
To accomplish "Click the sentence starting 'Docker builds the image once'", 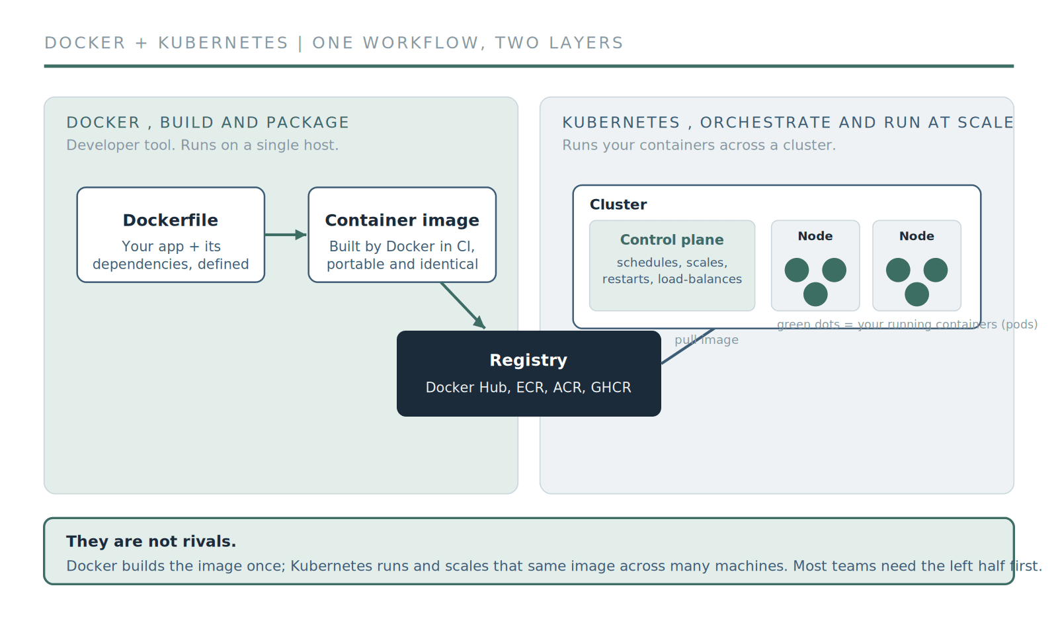I will point(554,566).
